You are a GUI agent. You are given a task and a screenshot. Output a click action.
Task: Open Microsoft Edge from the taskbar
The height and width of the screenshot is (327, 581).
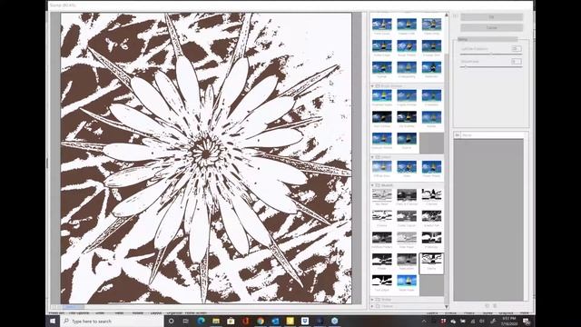coord(202,321)
